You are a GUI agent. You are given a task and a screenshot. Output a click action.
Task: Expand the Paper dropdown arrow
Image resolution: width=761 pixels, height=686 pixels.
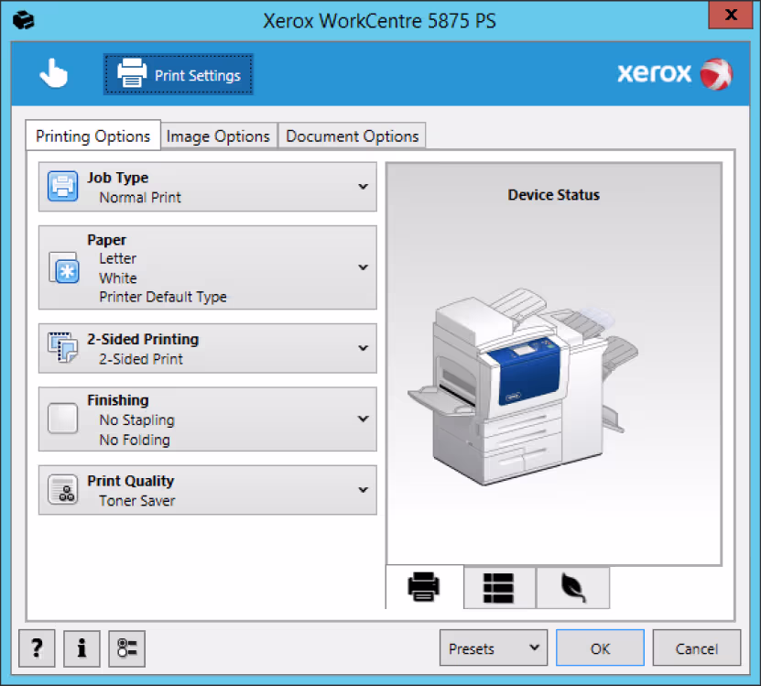[363, 267]
